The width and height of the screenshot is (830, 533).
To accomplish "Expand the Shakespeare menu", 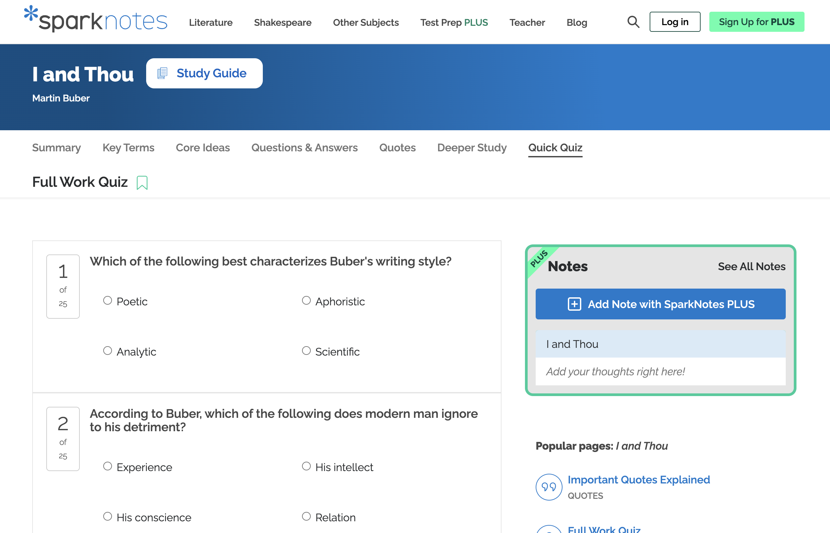I will [x=283, y=22].
